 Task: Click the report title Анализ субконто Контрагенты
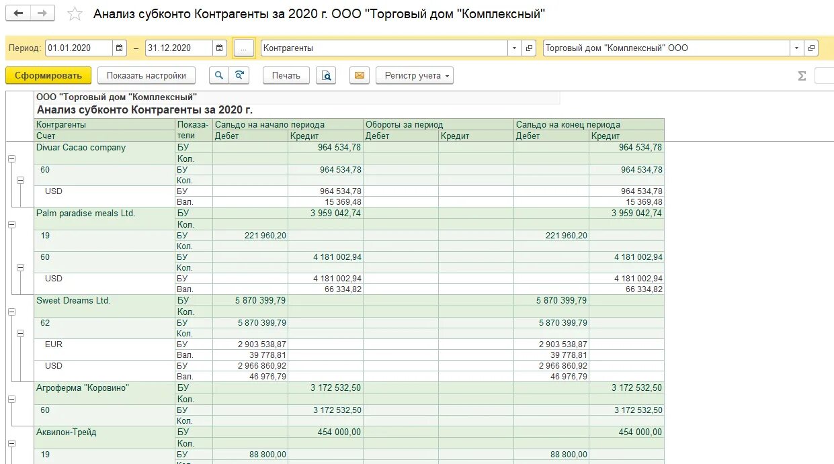tap(144, 110)
